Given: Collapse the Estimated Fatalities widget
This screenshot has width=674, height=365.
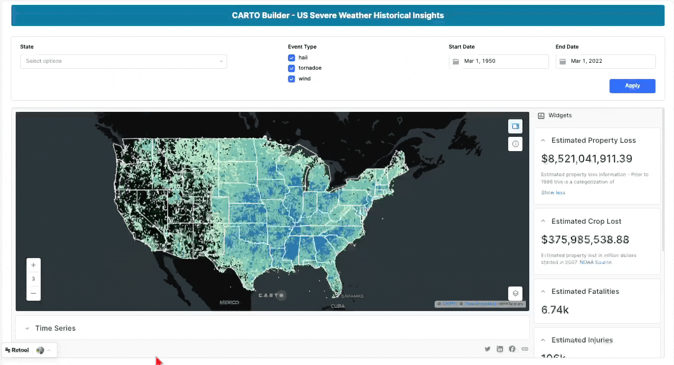Looking at the screenshot, I should (x=543, y=291).
